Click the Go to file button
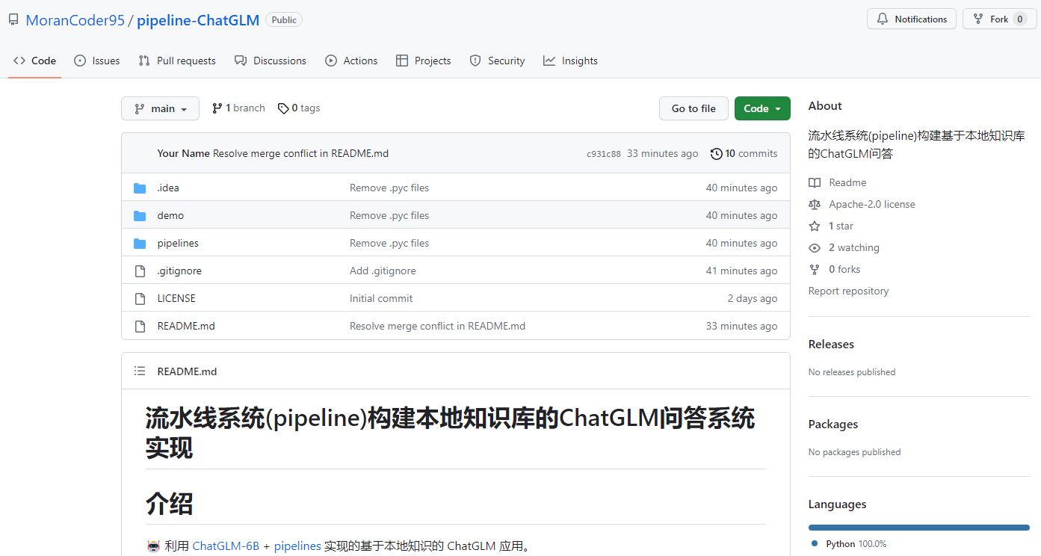Viewport: 1041px width, 556px height. 693,108
